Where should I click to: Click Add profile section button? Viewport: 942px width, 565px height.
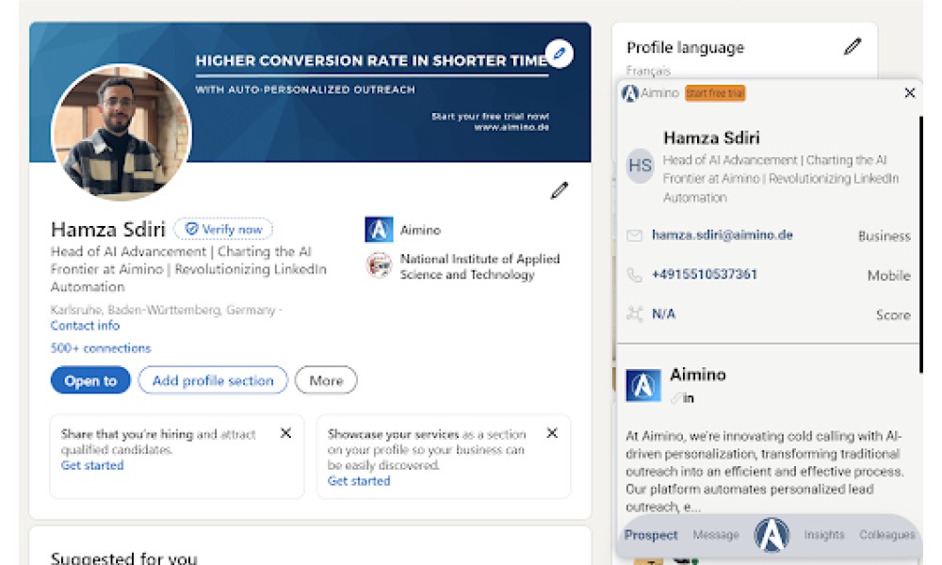(213, 380)
